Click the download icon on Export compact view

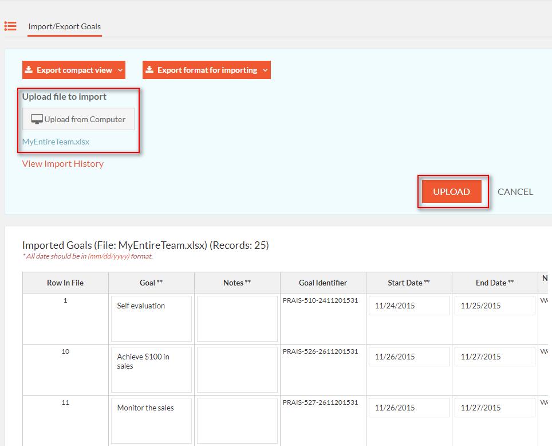point(29,69)
